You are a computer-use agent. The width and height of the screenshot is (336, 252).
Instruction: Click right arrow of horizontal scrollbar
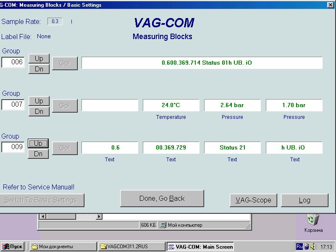pos(100,217)
